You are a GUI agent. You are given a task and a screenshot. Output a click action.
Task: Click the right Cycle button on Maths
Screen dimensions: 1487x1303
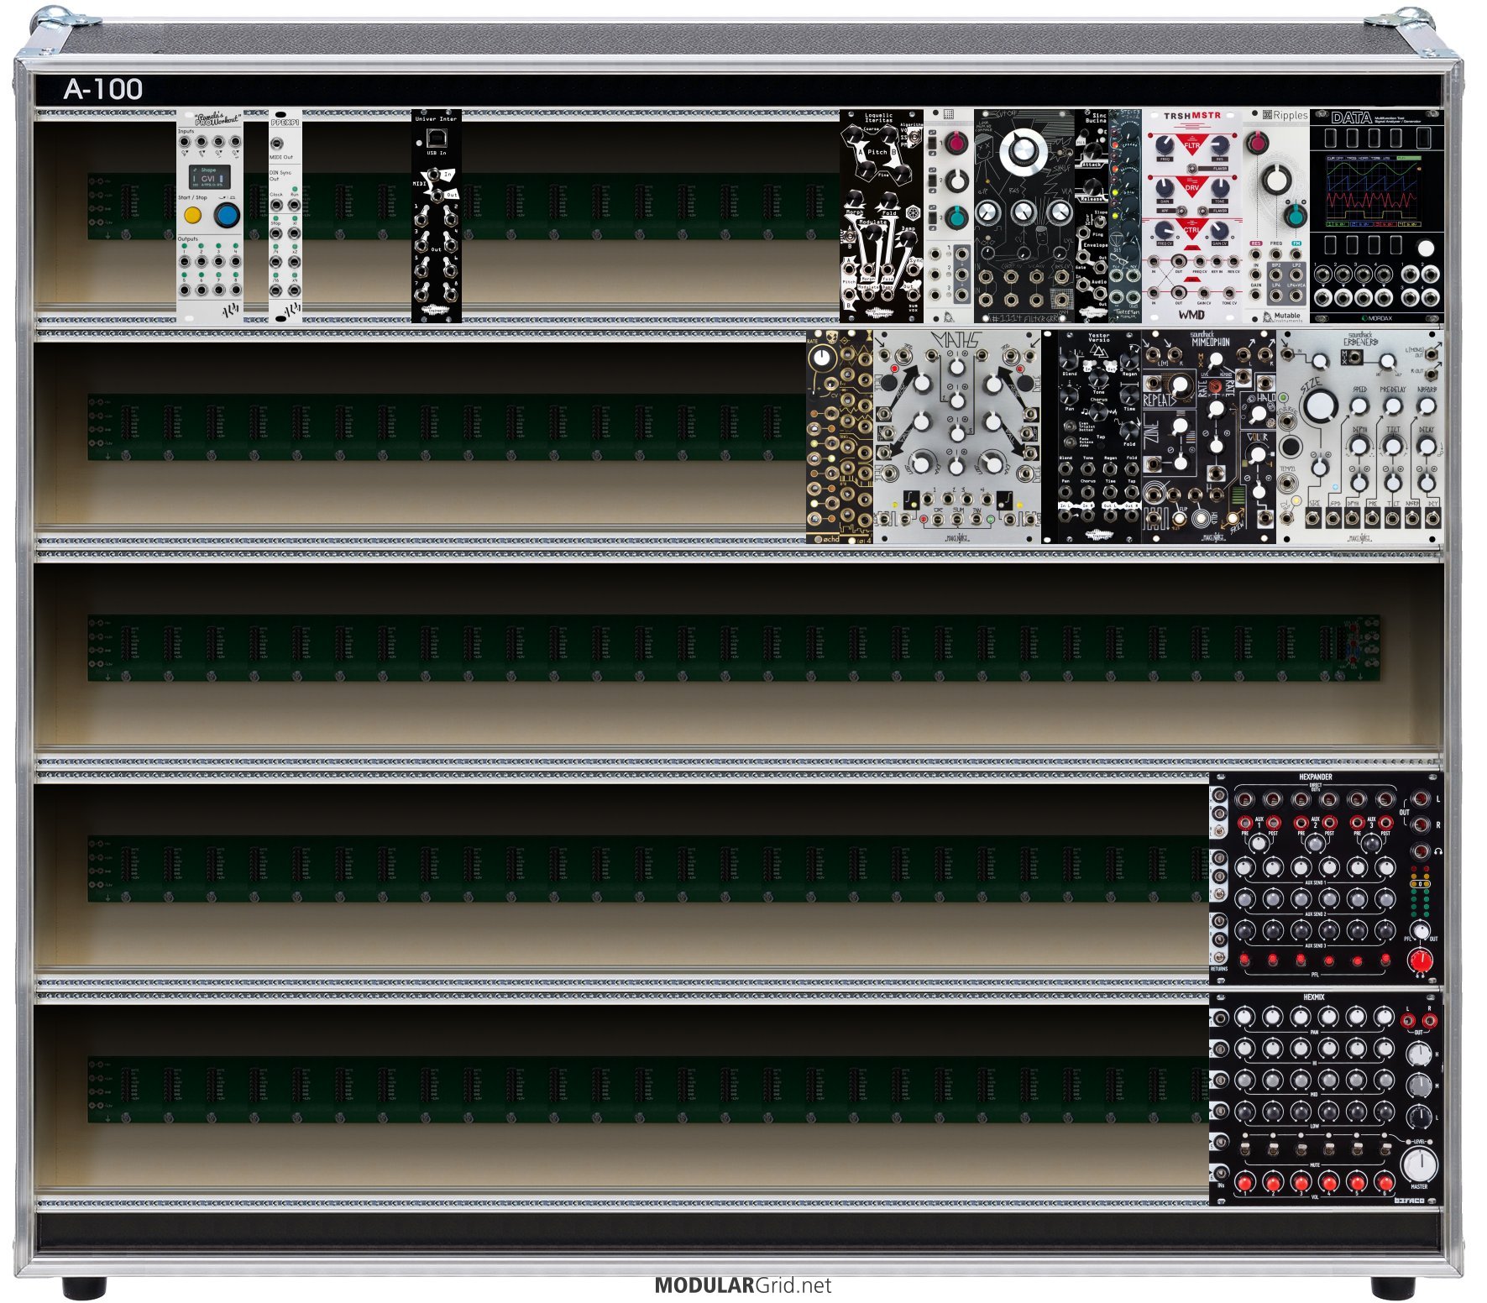pos(1025,383)
